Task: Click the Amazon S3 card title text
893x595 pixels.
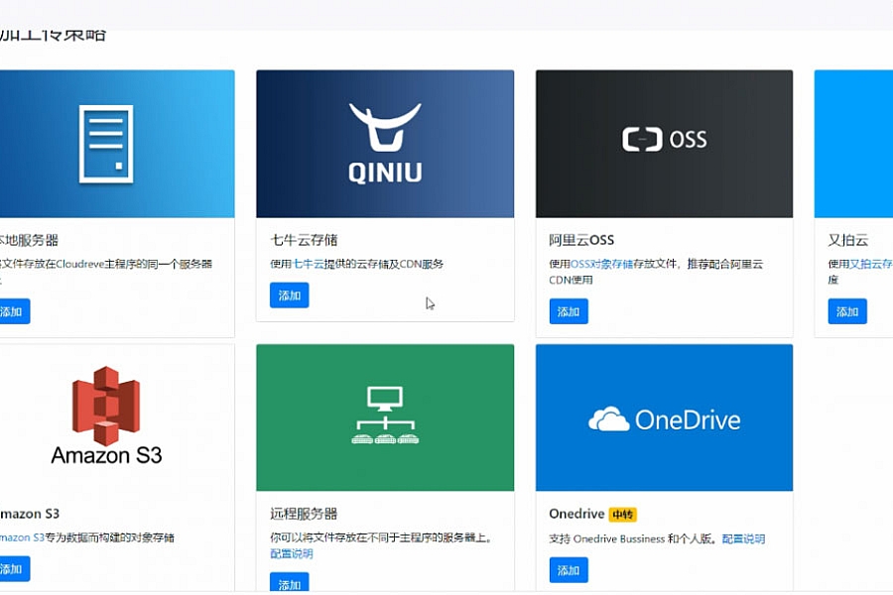Action: coord(30,514)
